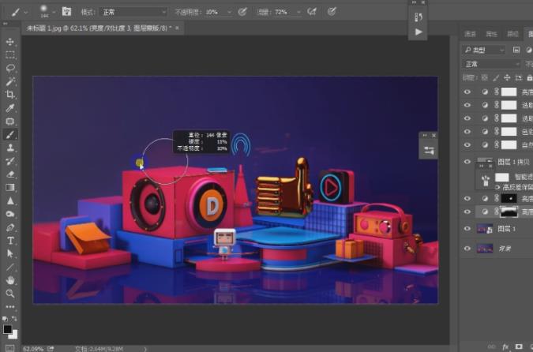Open the sliders panel icon beside canvas
Image resolution: width=533 pixels, height=352 pixels.
coord(429,150)
